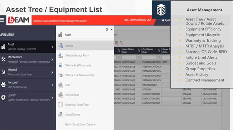This screenshot has height=130, width=233.
Task: Click the Asset Downs icon
Action: click(61, 115)
